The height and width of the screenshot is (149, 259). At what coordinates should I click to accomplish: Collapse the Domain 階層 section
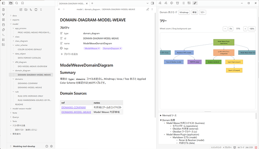coord(161,120)
